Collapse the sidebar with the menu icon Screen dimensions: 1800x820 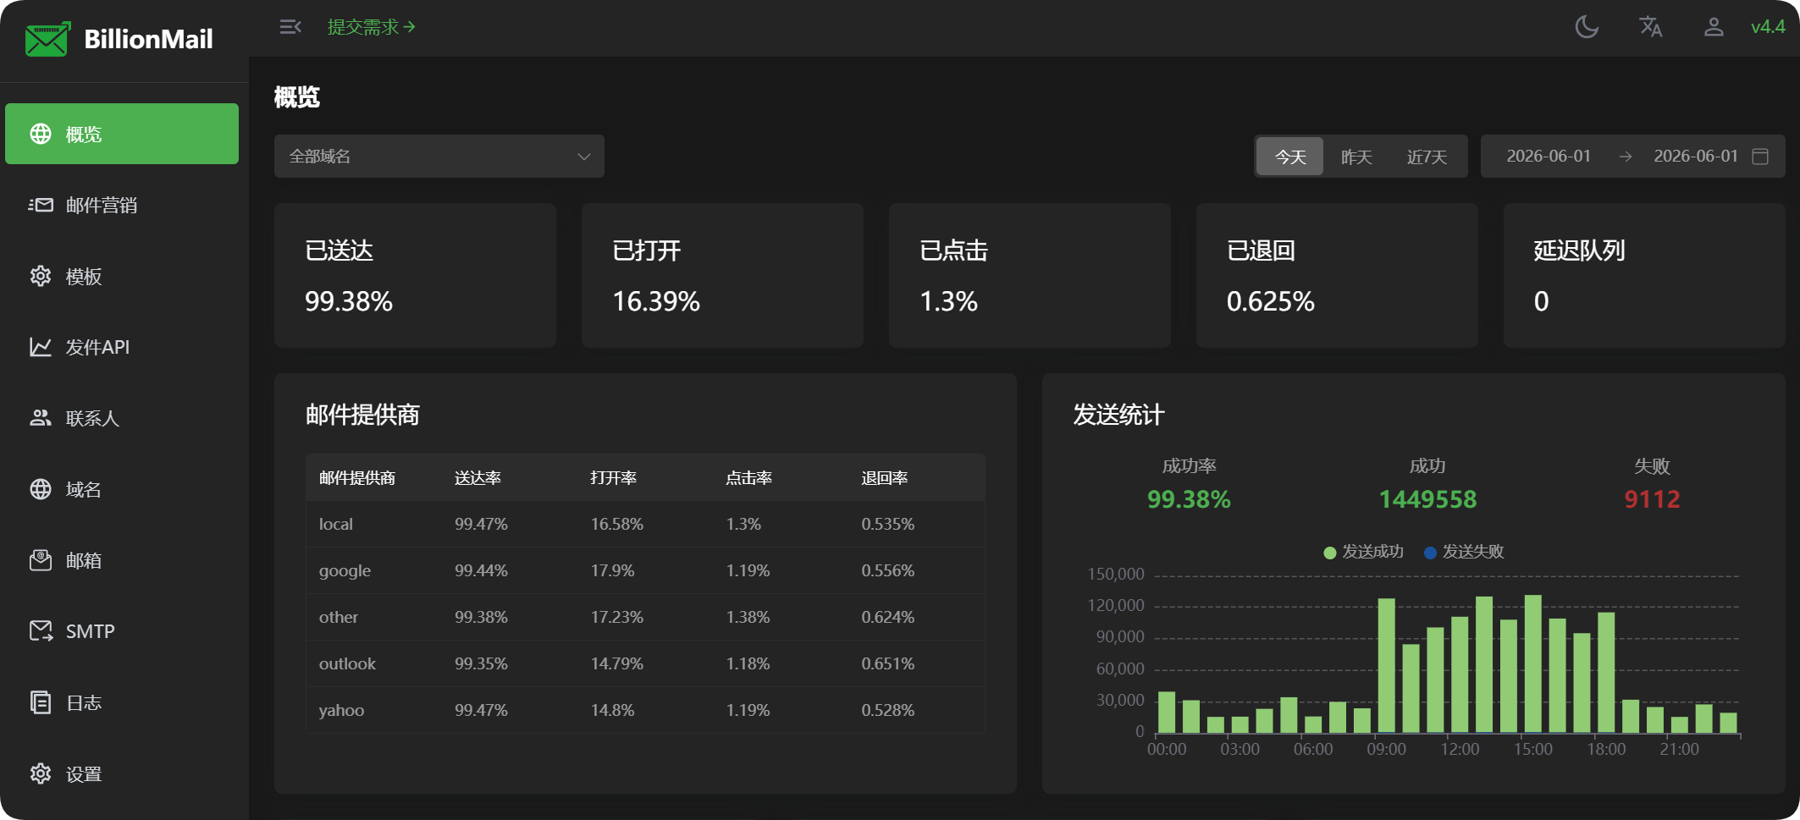(x=290, y=27)
